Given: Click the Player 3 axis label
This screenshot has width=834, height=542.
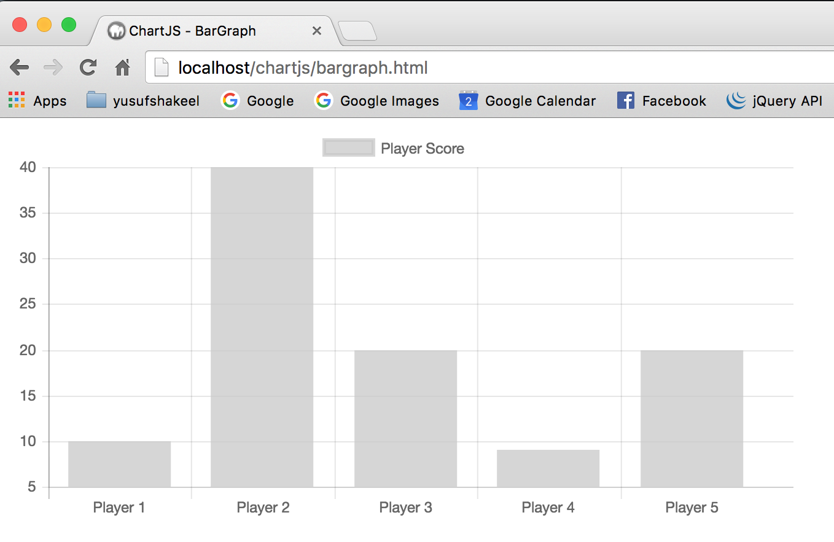Looking at the screenshot, I should click(x=405, y=508).
